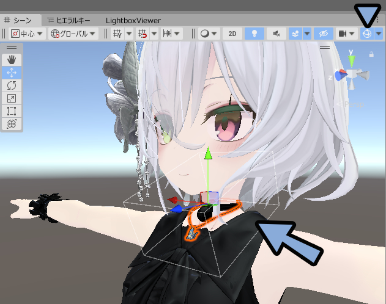Click the orientation overlay drag handle
386x304 pixels.
325,48
